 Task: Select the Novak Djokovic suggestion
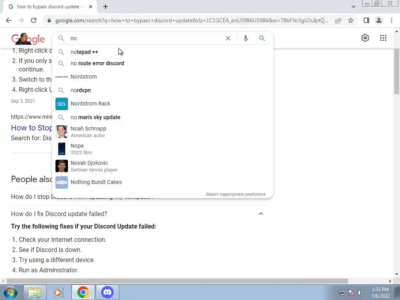[x=162, y=166]
